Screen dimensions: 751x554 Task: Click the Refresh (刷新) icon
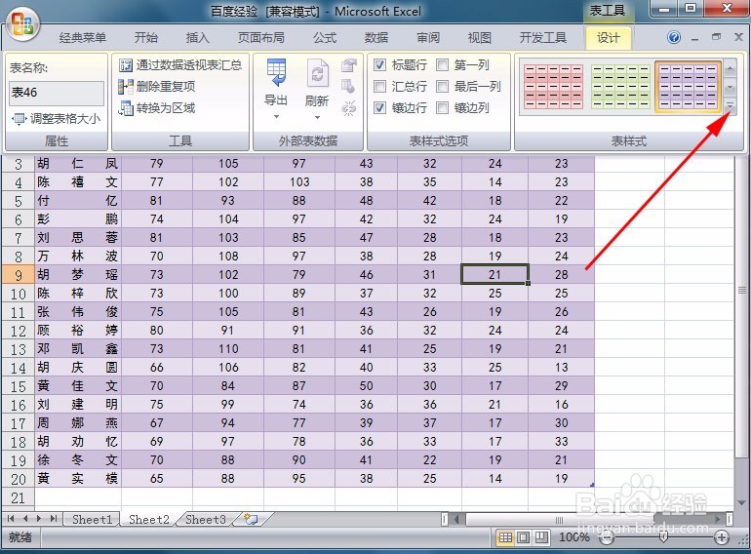317,73
